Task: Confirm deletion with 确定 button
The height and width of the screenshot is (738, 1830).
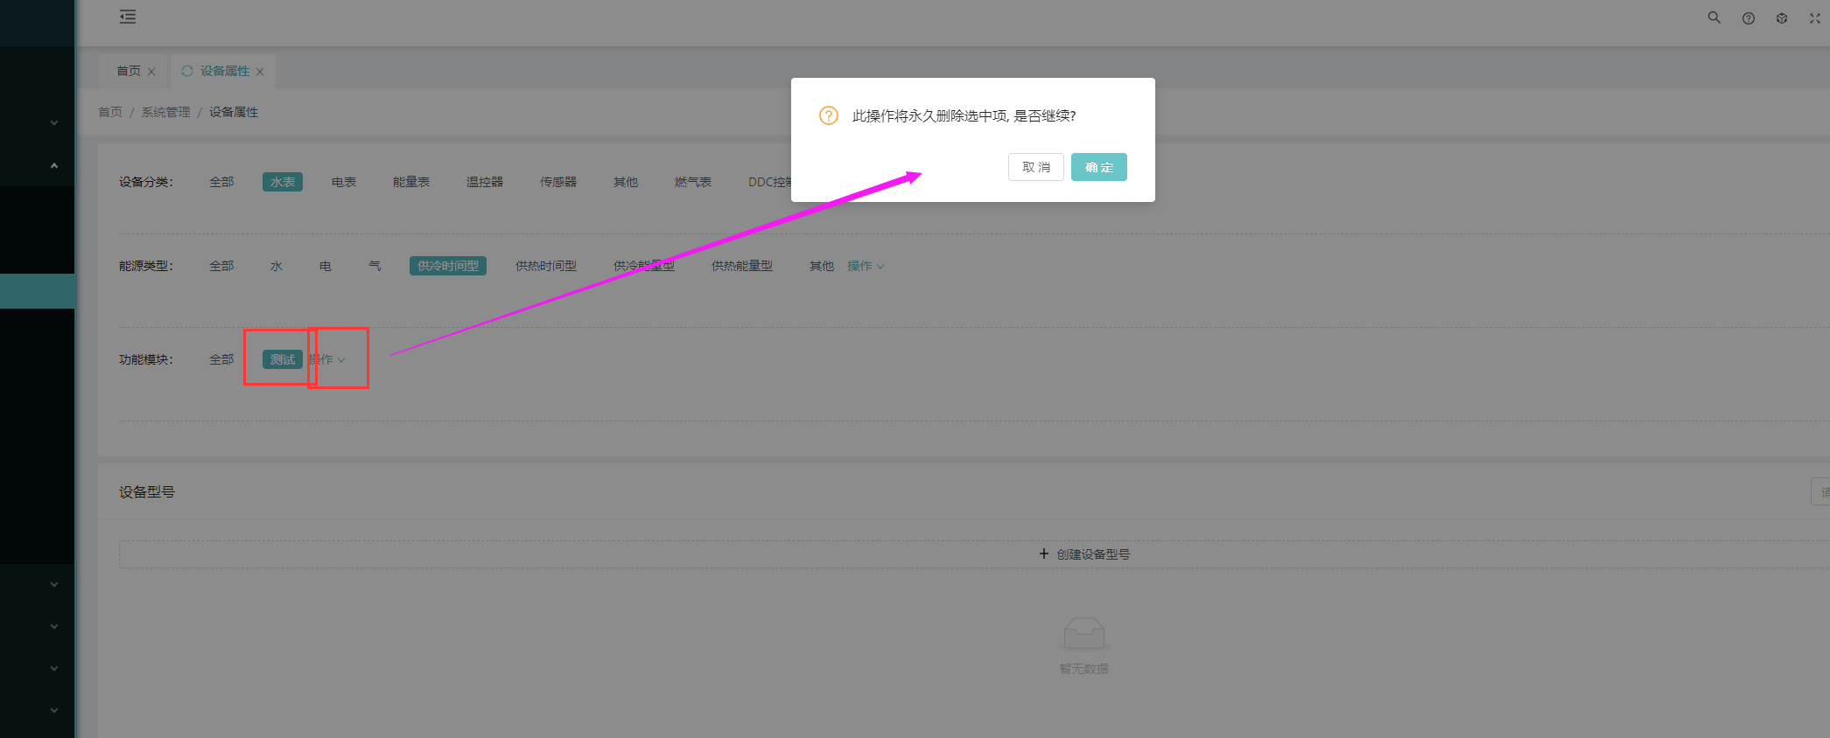Action: (x=1099, y=167)
